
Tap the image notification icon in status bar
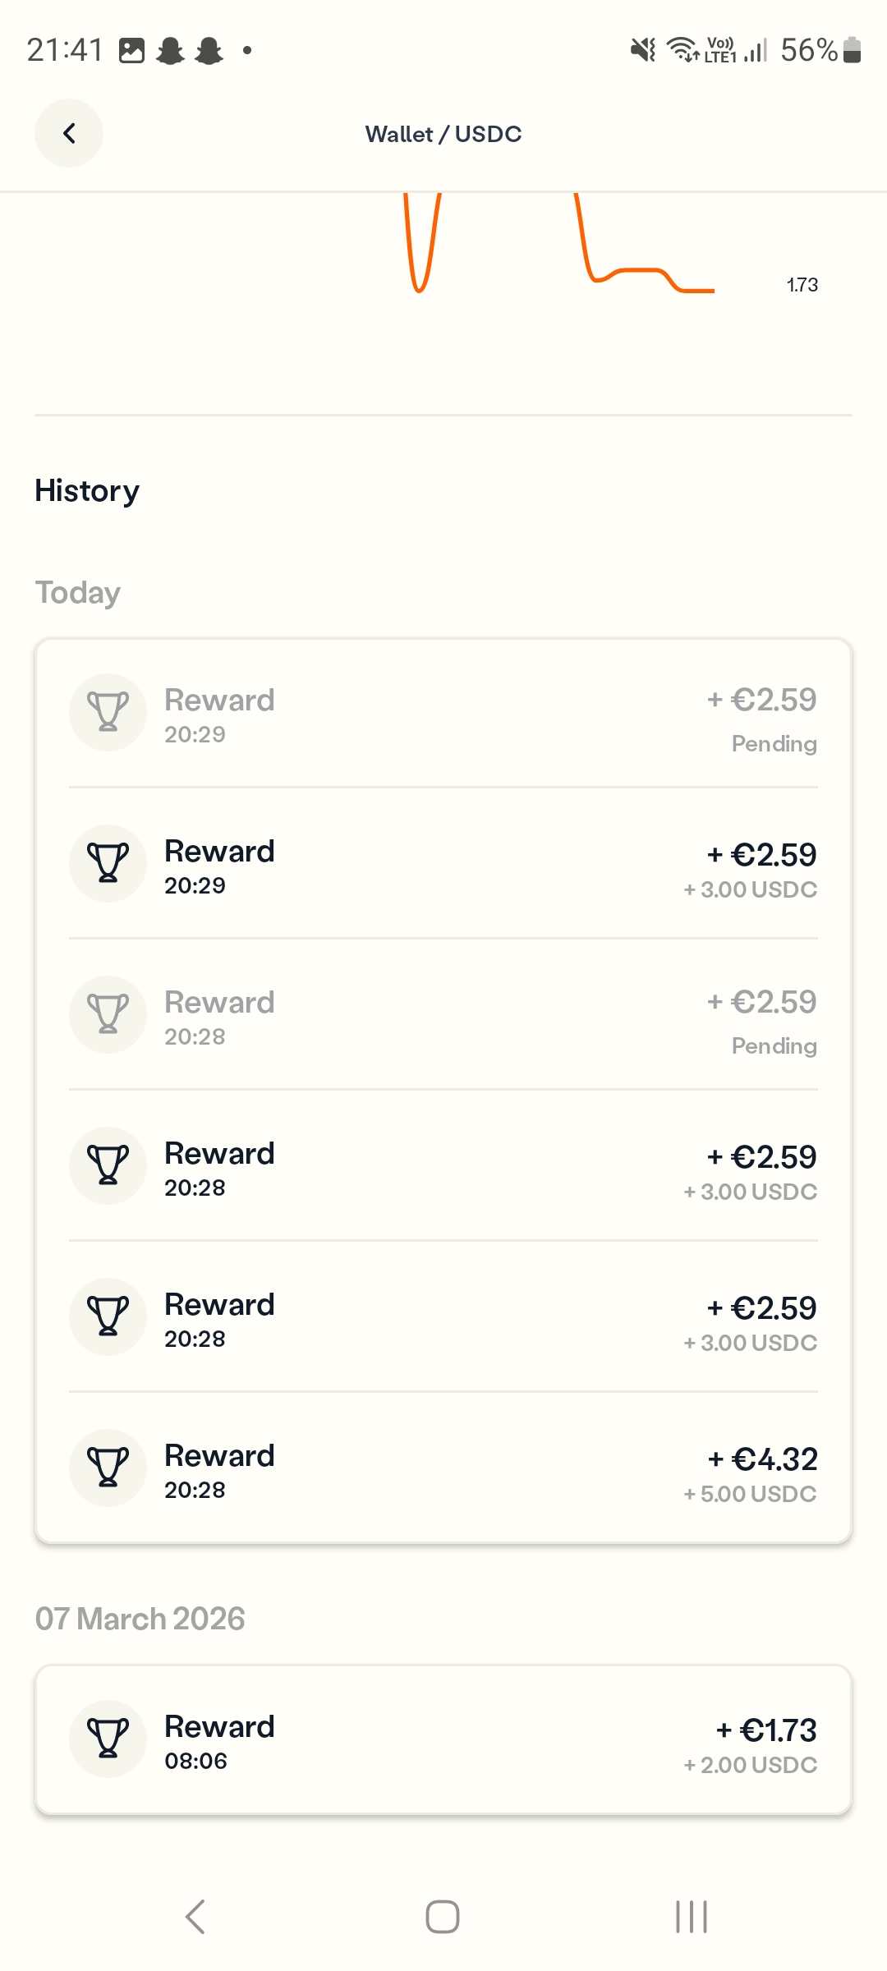[x=131, y=51]
